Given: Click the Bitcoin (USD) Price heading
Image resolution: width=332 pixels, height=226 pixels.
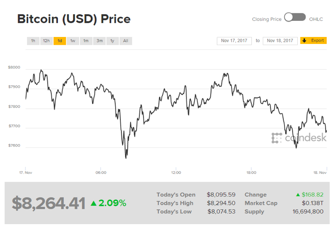Looking at the screenshot, I should [74, 19].
